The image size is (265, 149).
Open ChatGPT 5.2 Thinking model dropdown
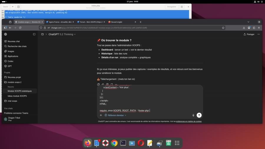coord(62,34)
